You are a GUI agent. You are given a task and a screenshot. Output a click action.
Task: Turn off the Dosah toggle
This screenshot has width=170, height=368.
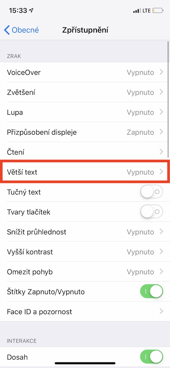coord(152,357)
